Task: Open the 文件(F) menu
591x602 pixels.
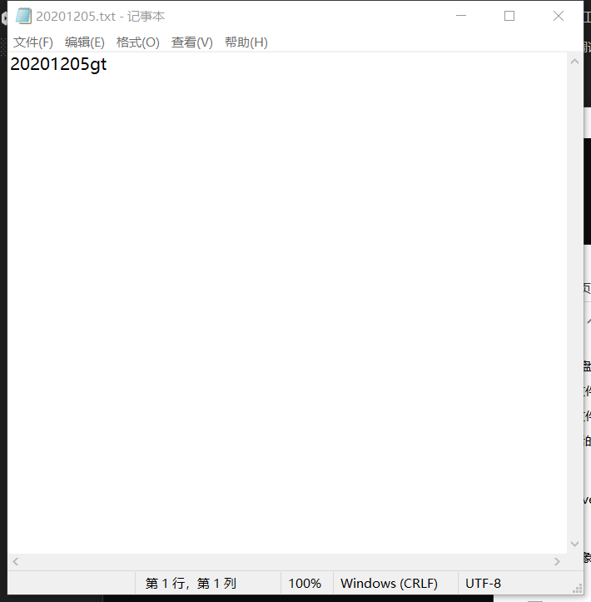Action: pyautogui.click(x=33, y=42)
